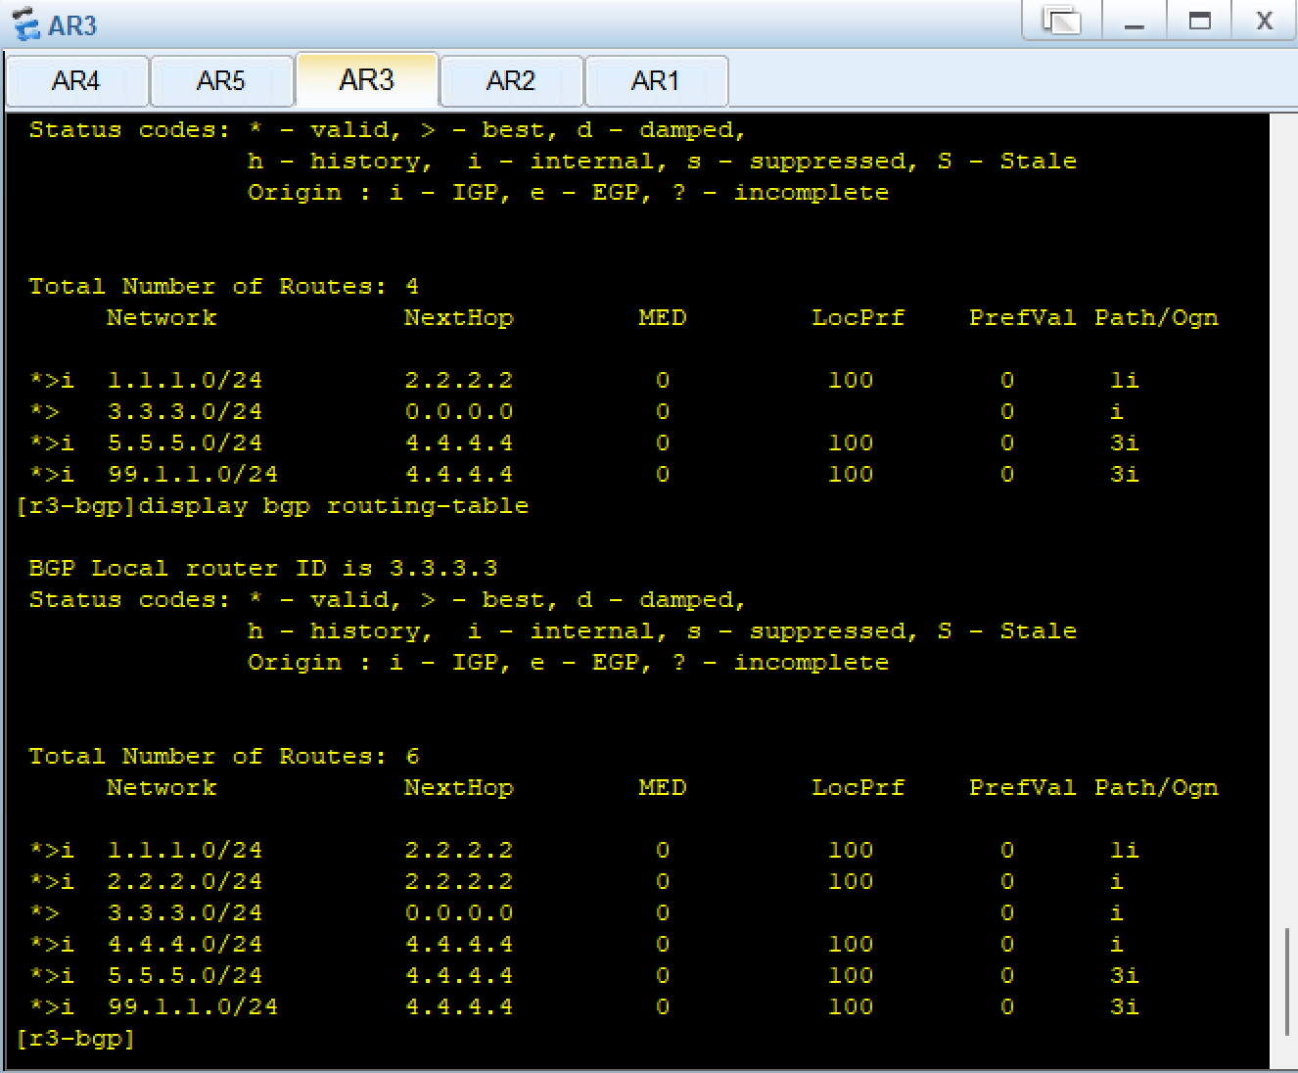This screenshot has width=1298, height=1073.
Task: Minimize the AR3 terminal window
Action: coord(1135,20)
